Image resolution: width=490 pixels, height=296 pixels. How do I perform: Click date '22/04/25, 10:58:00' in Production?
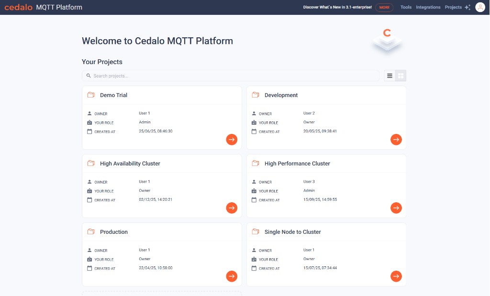point(156,268)
